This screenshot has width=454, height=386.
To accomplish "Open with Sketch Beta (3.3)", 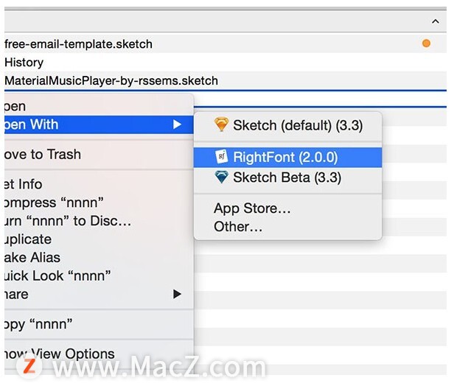I will click(x=287, y=177).
